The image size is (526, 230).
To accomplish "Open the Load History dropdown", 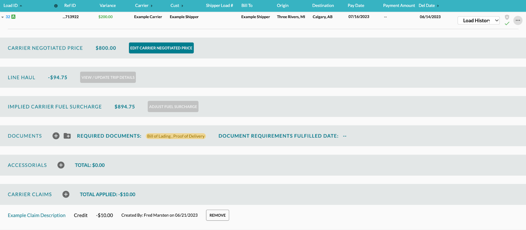I will [x=479, y=20].
